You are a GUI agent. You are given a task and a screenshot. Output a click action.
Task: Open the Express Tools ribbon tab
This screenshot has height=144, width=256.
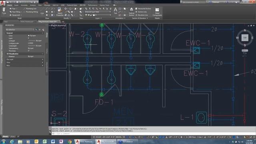104,5
